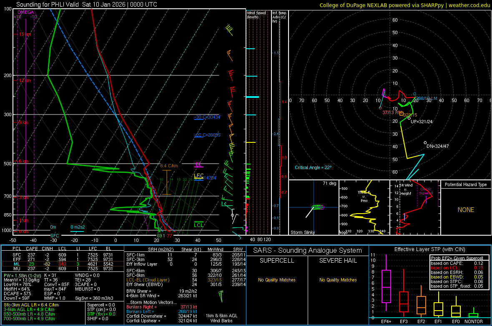Click the 'Eff Inflow Layer' row
This screenshot has width=492, height=326.
click(x=185, y=264)
